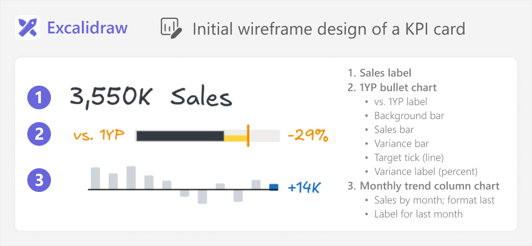Click the +14K last month label

pyautogui.click(x=304, y=188)
